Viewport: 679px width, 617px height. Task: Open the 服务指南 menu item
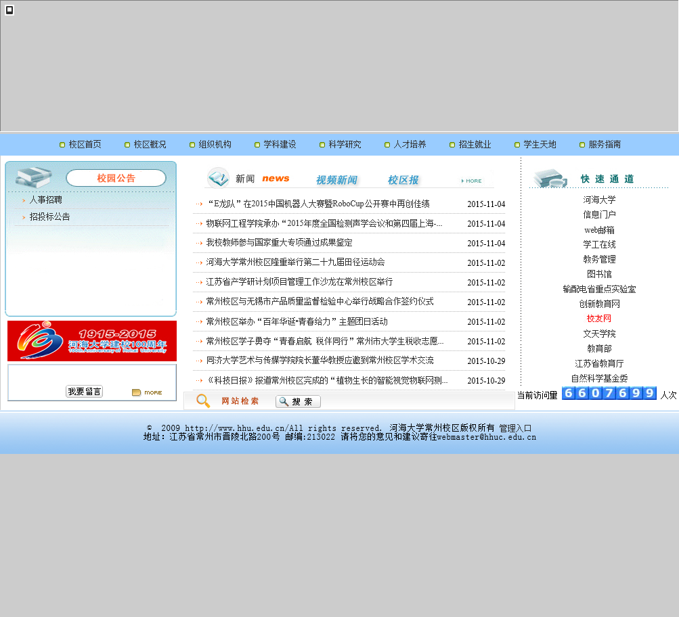pyautogui.click(x=605, y=145)
